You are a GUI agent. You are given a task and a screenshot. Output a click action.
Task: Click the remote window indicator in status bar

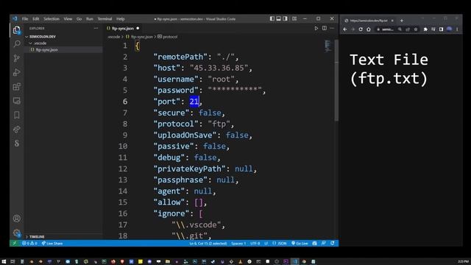(14, 244)
